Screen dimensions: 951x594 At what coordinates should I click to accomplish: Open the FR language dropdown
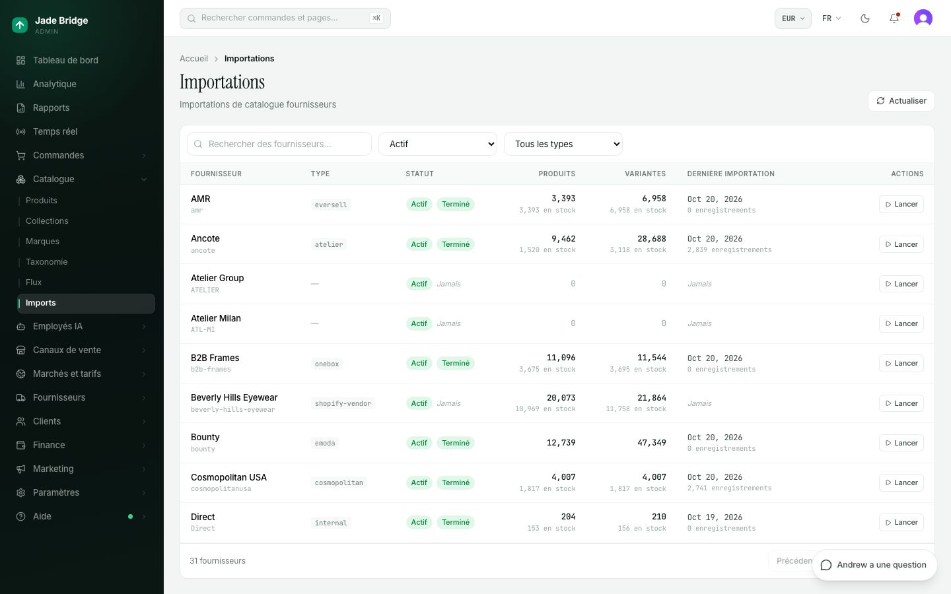click(831, 18)
